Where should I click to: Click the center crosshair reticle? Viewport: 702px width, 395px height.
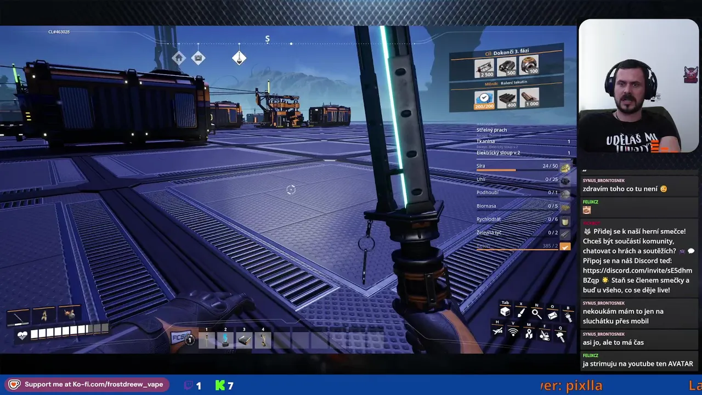pos(291,190)
